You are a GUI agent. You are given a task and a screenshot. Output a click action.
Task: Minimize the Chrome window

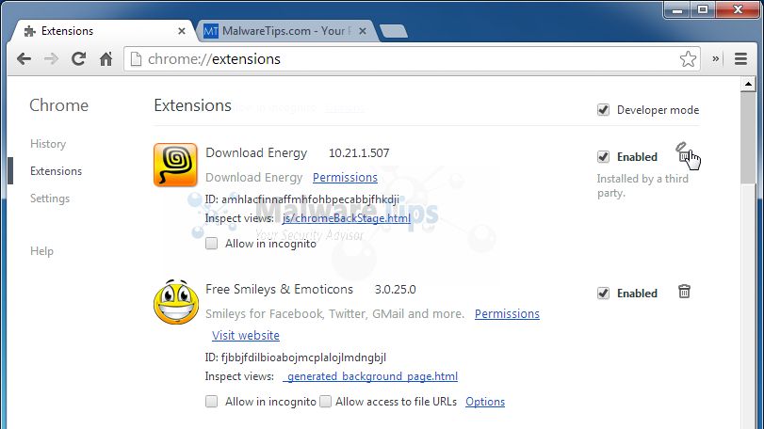pyautogui.click(x=677, y=9)
